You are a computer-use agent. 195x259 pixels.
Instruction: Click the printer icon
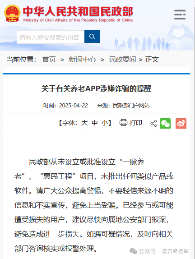click(x=123, y=123)
